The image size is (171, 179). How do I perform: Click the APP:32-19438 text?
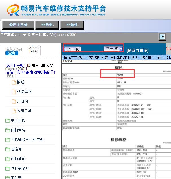click(x=35, y=49)
